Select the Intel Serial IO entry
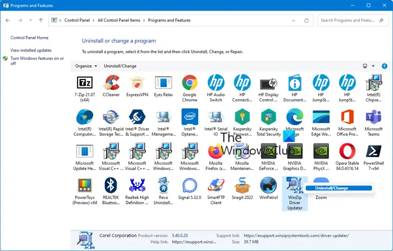 (216, 123)
